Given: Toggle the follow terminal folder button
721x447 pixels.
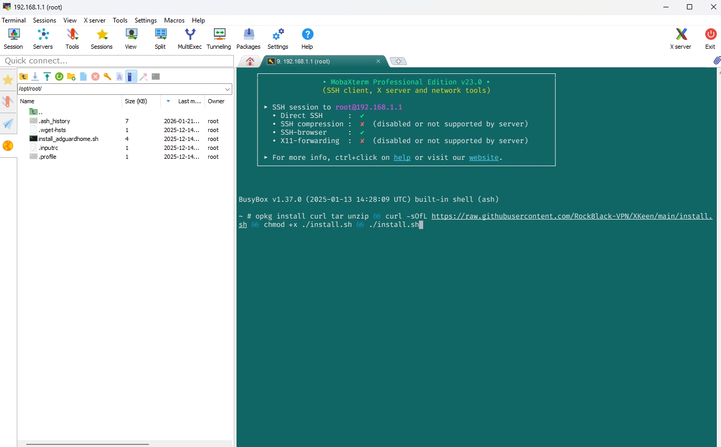Looking at the screenshot, I should (131, 77).
